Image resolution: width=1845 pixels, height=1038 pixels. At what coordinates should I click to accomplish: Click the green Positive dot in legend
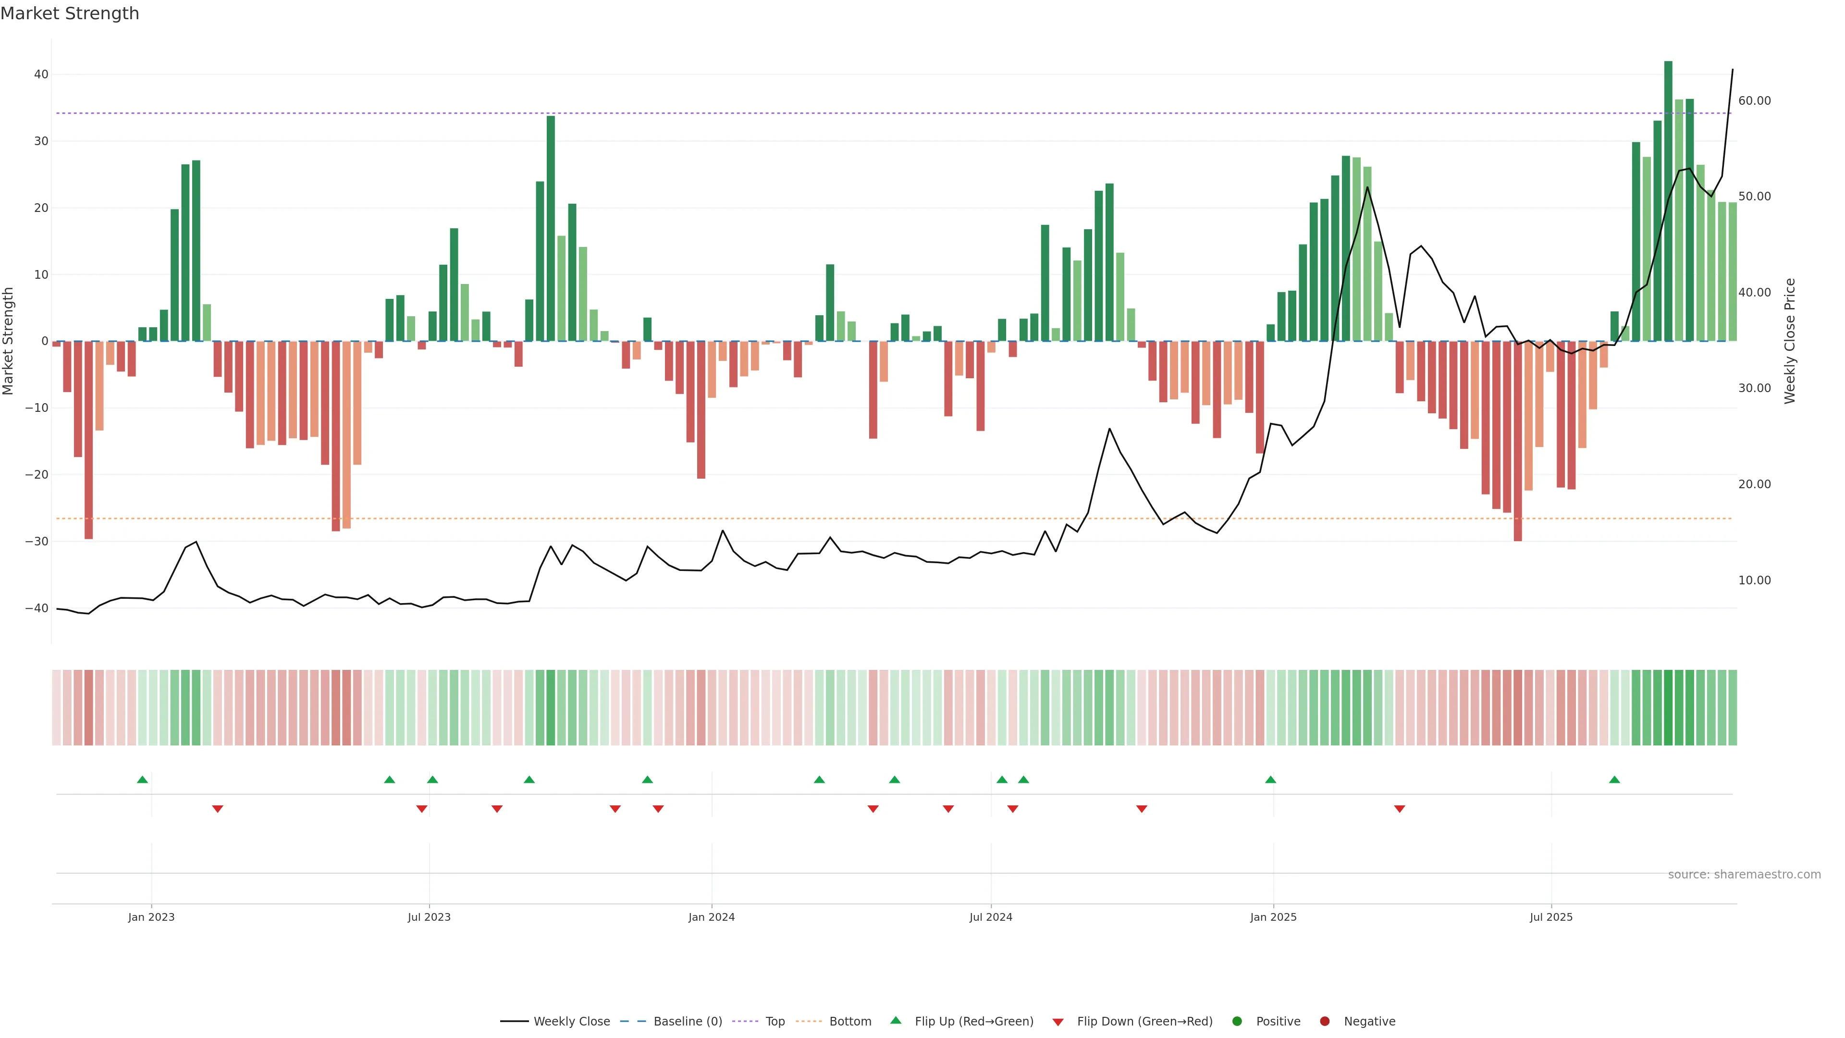pyautogui.click(x=1237, y=1022)
